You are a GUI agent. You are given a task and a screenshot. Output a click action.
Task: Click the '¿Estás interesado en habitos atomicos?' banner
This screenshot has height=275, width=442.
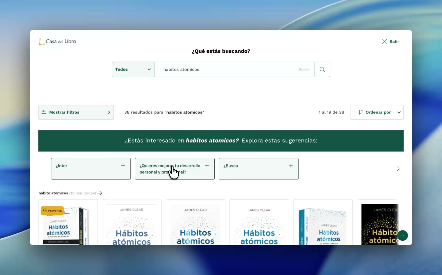pyautogui.click(x=221, y=141)
